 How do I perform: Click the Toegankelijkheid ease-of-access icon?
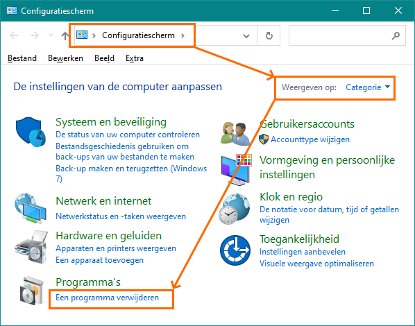[235, 250]
